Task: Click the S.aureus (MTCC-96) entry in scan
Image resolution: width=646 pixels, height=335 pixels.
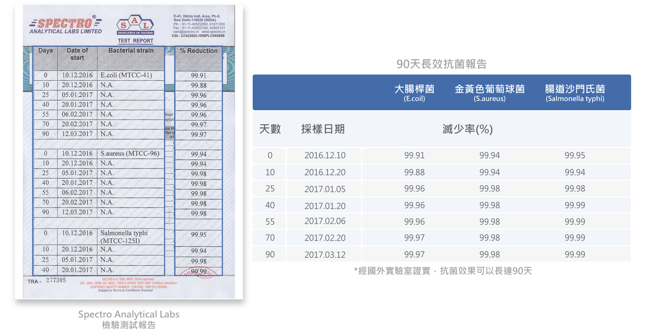Action: 130,154
